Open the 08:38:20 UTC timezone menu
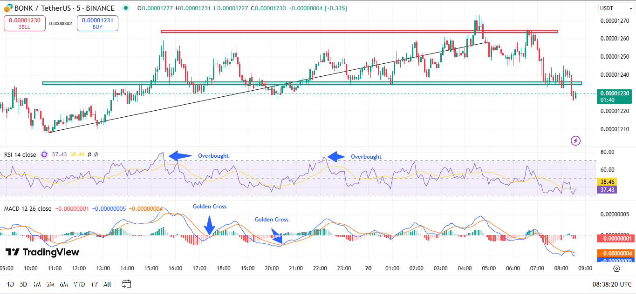Image resolution: width=636 pixels, height=294 pixels. (612, 284)
